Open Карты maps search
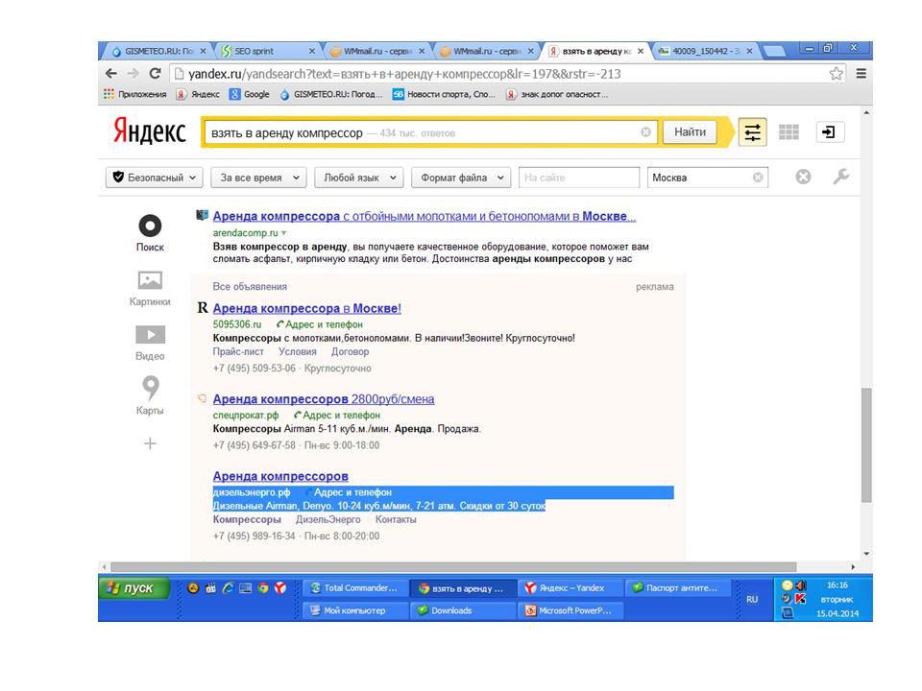Viewport: 922px width, 691px height. [x=150, y=394]
